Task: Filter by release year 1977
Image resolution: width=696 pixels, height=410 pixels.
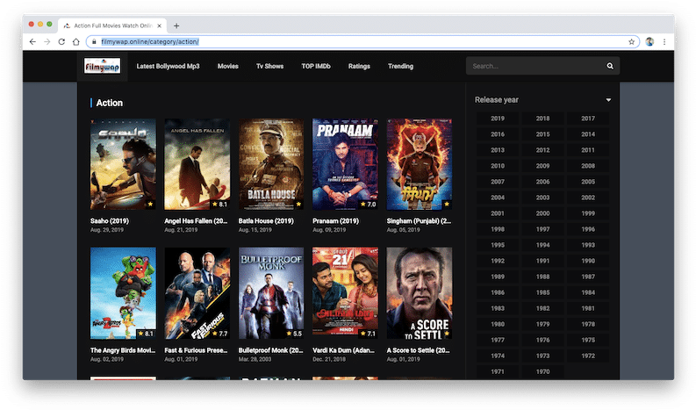Action: pyautogui.click(x=498, y=340)
